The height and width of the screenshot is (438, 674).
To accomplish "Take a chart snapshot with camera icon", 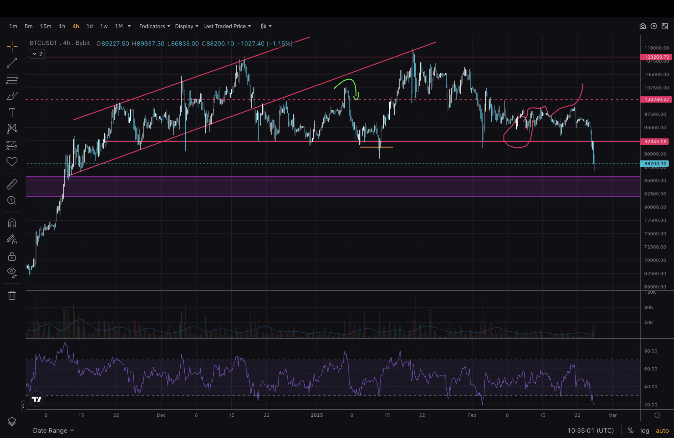I will 642,26.
